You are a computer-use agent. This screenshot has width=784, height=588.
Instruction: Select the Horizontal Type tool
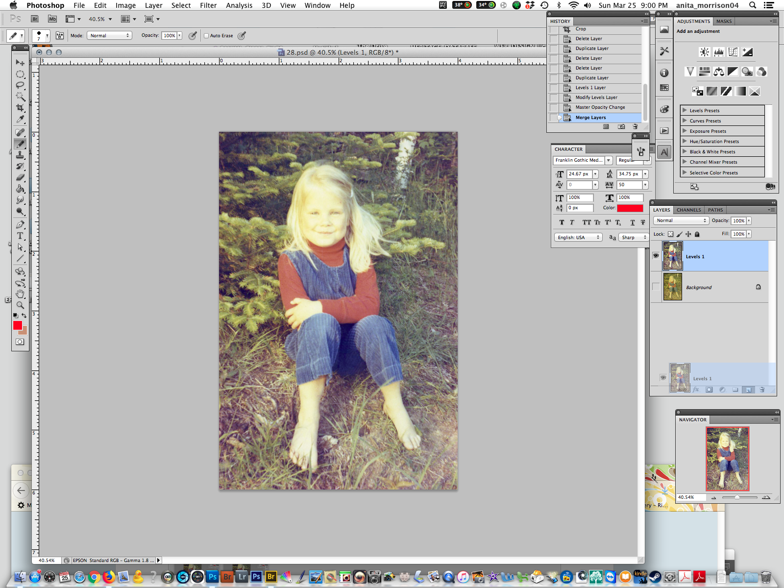tap(20, 236)
